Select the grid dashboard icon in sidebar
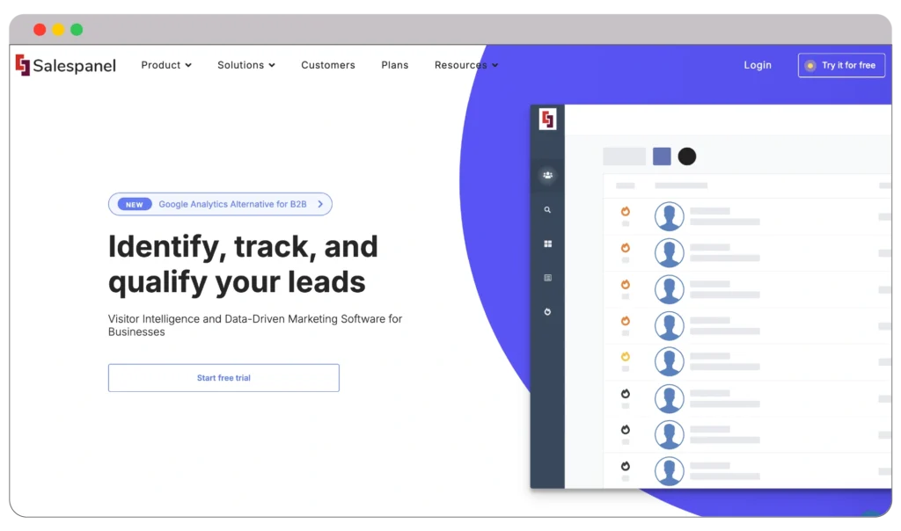 (547, 244)
